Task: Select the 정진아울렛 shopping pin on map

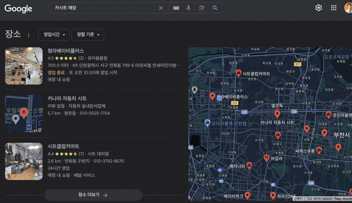Action: tap(328, 115)
